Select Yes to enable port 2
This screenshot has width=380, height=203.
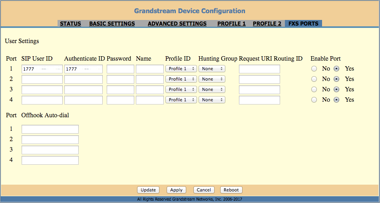coord(336,79)
